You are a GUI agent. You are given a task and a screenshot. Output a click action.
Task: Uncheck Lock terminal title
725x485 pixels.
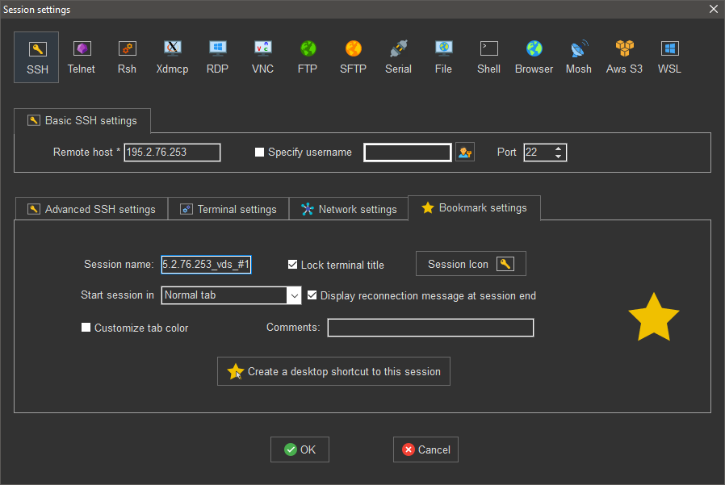[293, 265]
